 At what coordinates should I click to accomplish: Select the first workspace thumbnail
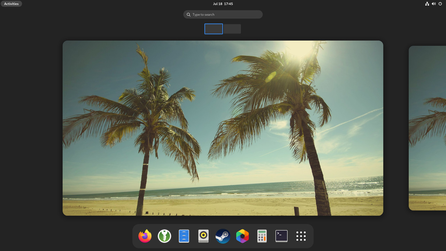pyautogui.click(x=214, y=29)
